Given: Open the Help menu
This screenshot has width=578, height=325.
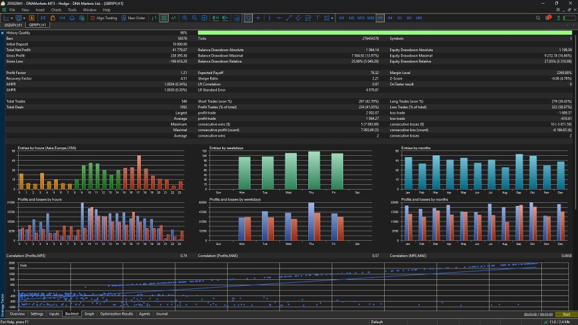Looking at the screenshot, I should click(x=107, y=10).
